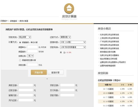Click the 开始计算 button
138x107 pixels.
[39, 73]
